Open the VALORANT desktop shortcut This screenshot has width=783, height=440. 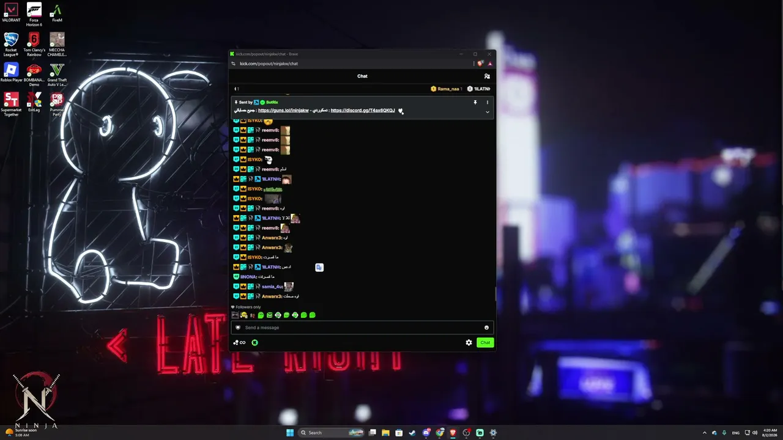pyautogui.click(x=11, y=13)
